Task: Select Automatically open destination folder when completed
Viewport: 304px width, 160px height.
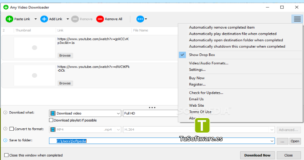Action: (x=236, y=40)
